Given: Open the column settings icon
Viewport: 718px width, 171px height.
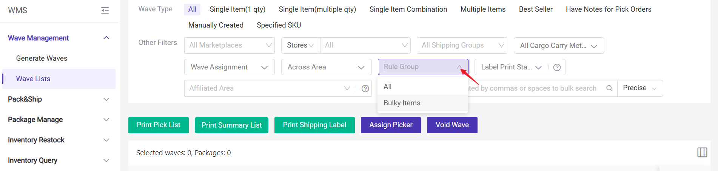Looking at the screenshot, I should [702, 153].
